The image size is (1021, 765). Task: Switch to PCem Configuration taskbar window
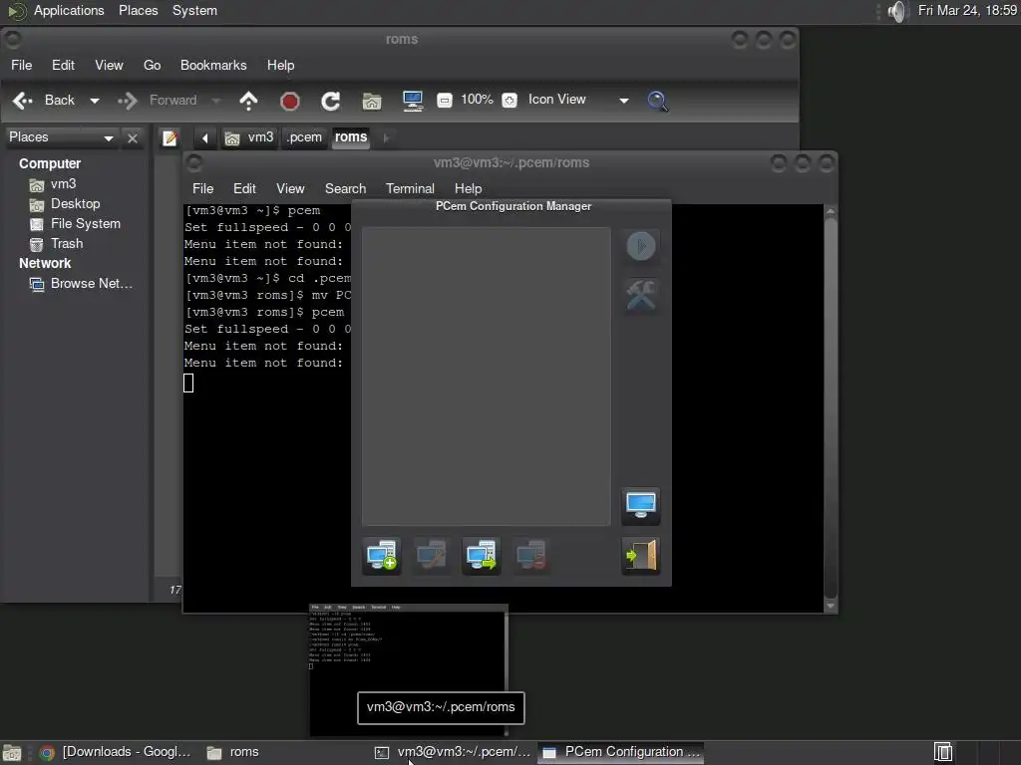point(622,752)
